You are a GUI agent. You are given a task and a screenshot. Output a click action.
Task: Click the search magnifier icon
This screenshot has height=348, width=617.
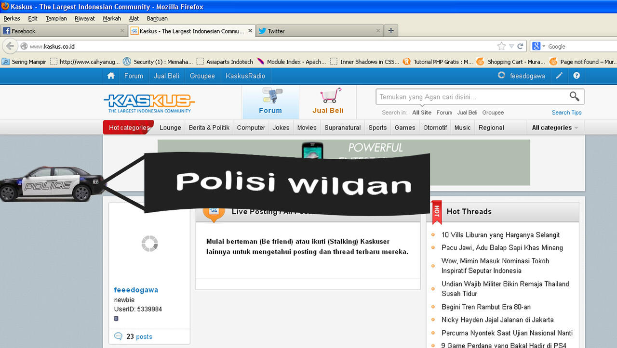coord(574,96)
